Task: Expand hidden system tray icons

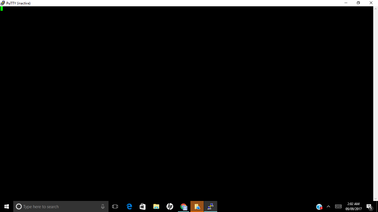Action: 328,206
